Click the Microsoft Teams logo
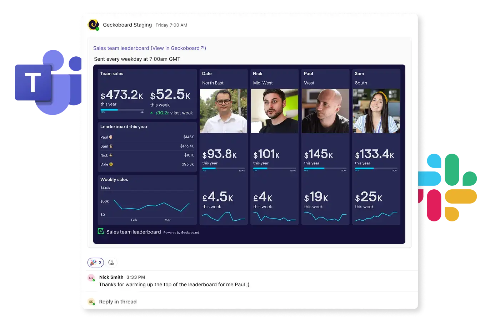Image resolution: width=500 pixels, height=323 pixels. pyautogui.click(x=48, y=82)
